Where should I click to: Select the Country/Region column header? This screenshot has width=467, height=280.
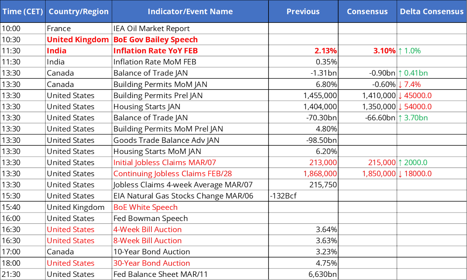pos(79,11)
